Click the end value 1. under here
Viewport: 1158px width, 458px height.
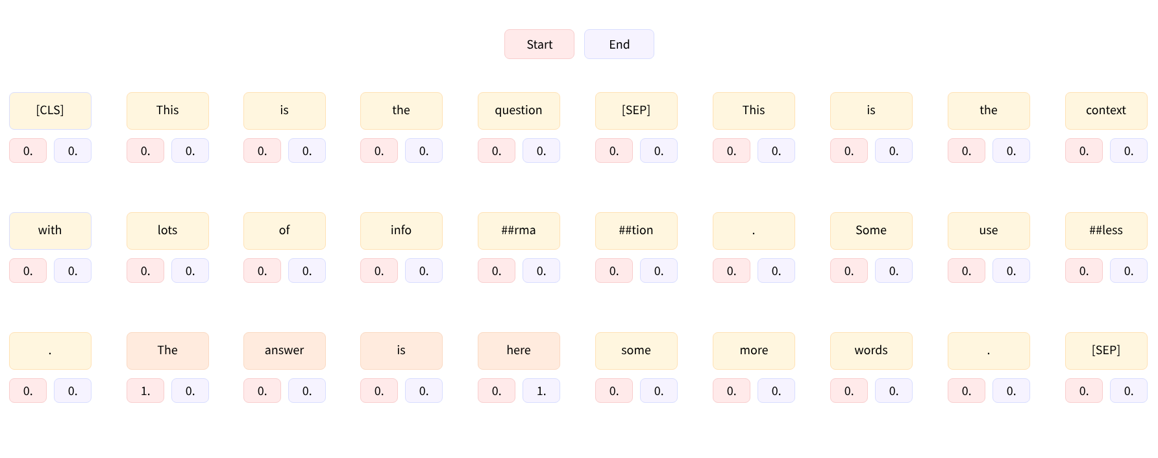(x=541, y=391)
